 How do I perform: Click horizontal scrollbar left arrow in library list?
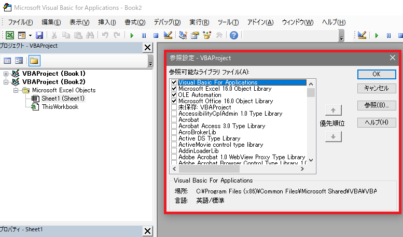pos(174,169)
